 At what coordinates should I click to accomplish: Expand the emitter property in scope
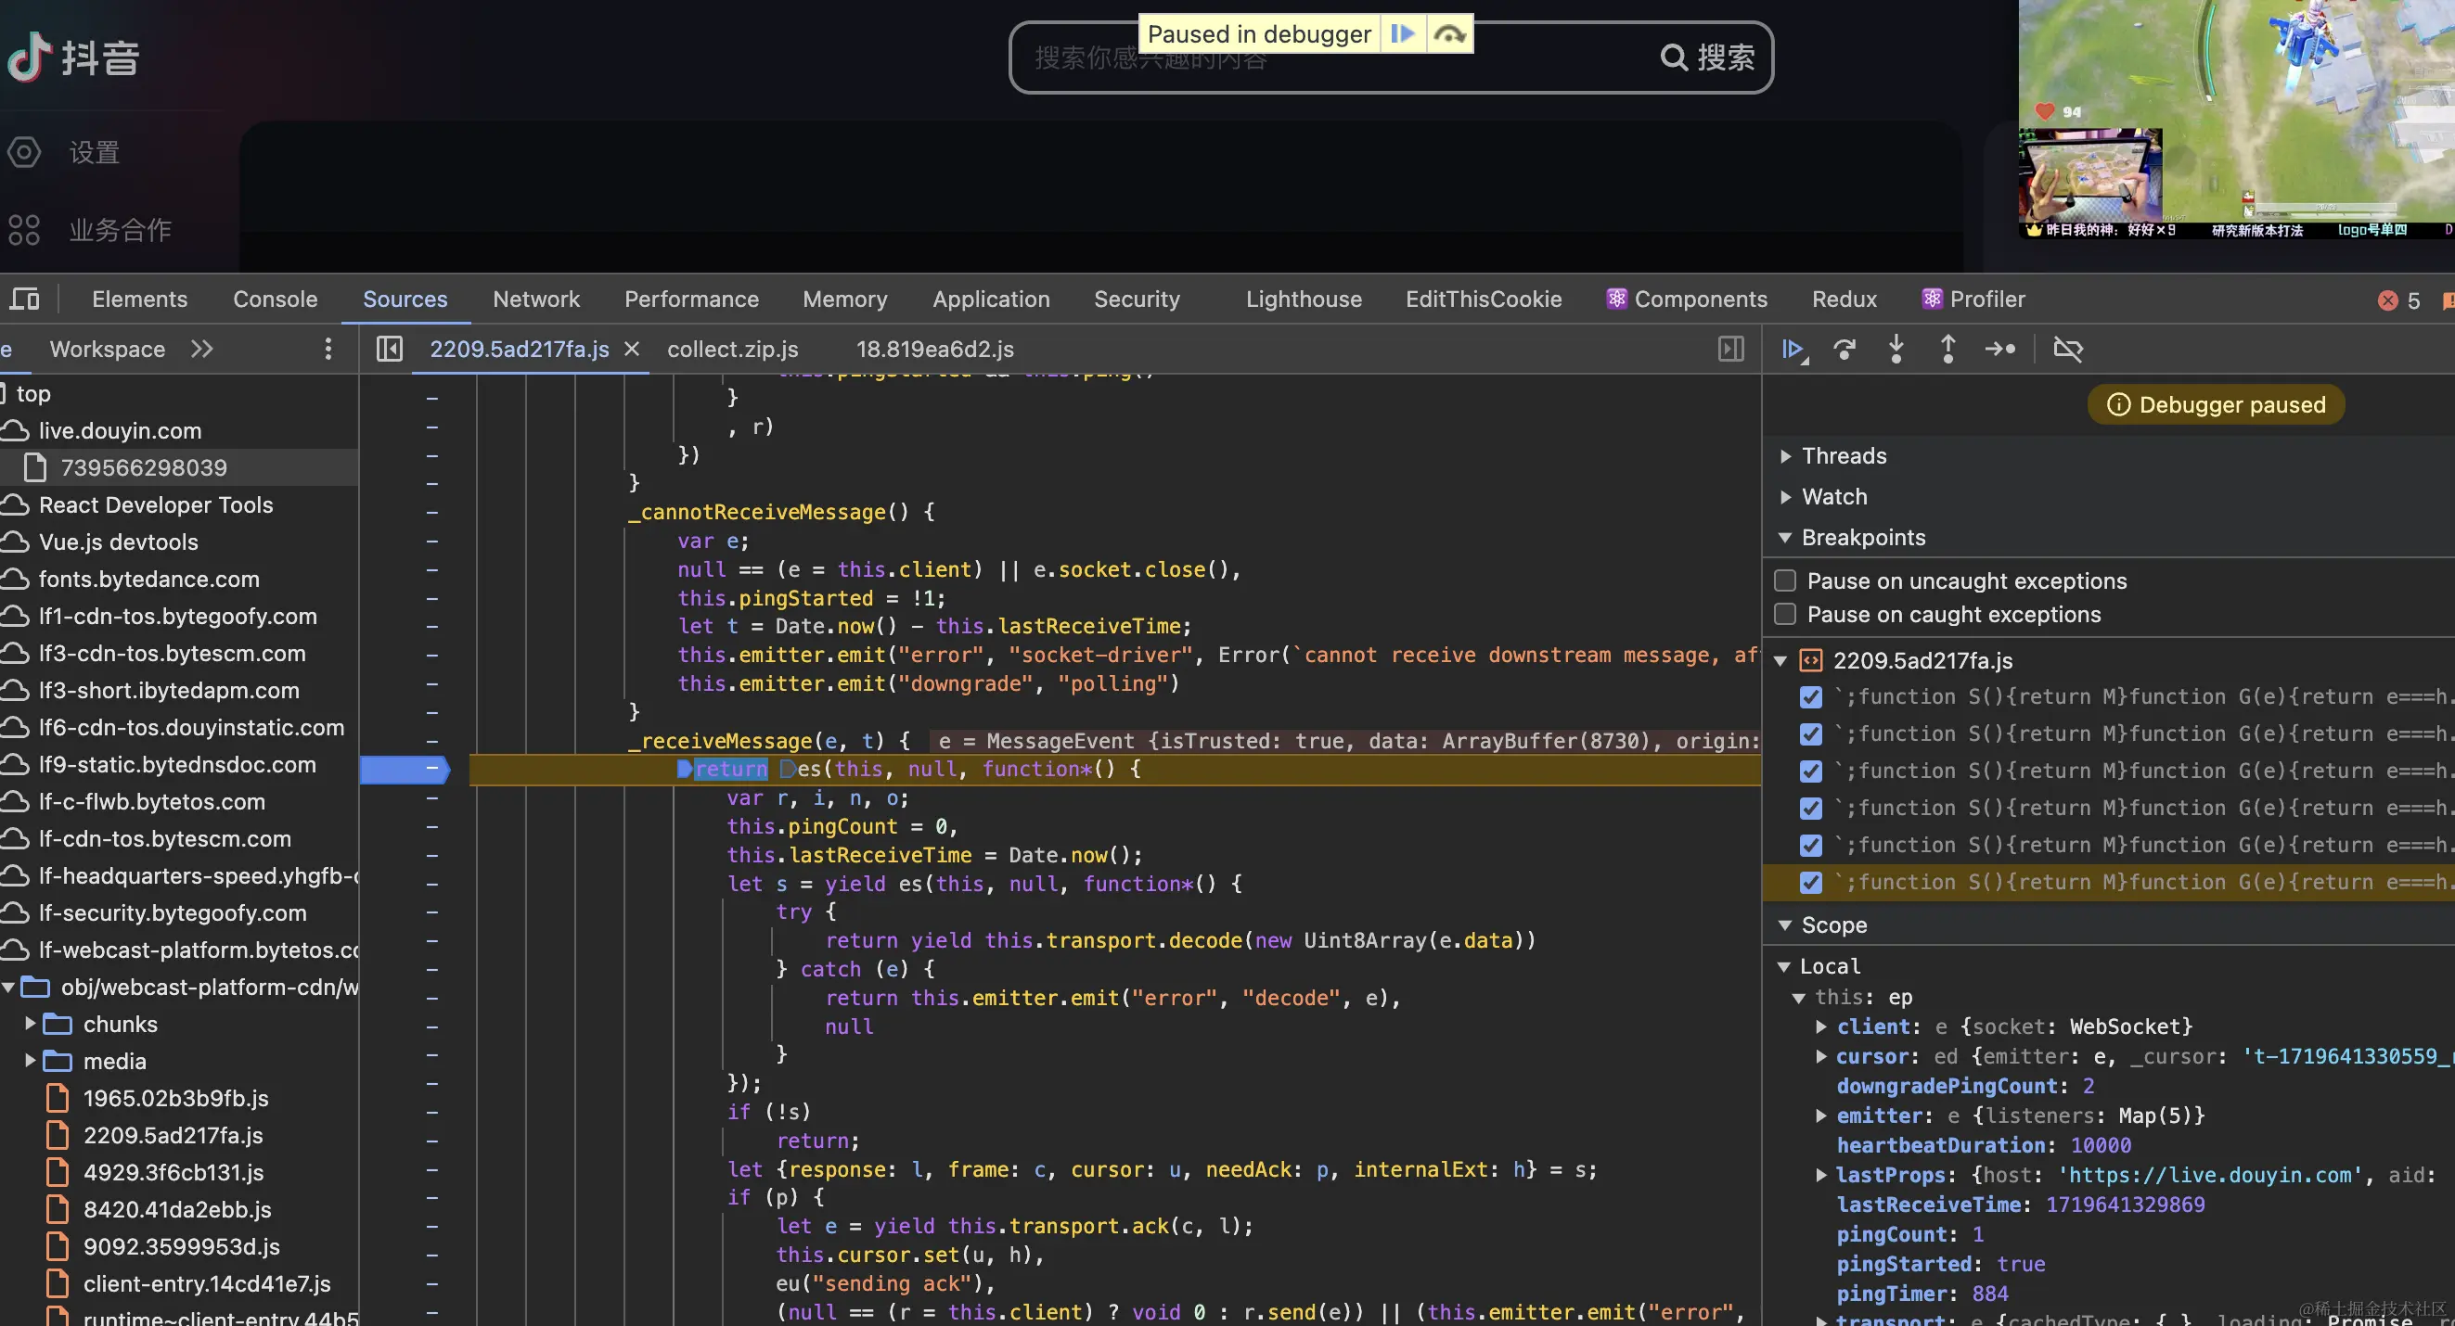[x=1821, y=1116]
